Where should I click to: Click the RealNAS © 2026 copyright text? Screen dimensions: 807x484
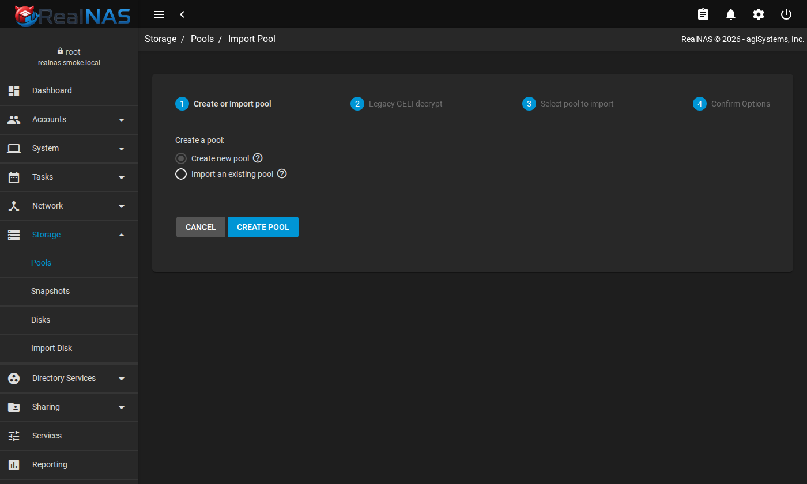pyautogui.click(x=742, y=39)
